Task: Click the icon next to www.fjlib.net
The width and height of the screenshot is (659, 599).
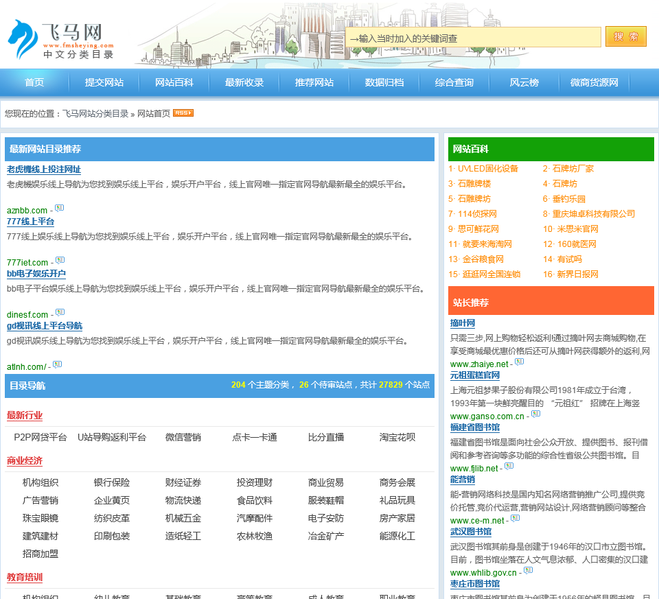Action: click(x=509, y=466)
